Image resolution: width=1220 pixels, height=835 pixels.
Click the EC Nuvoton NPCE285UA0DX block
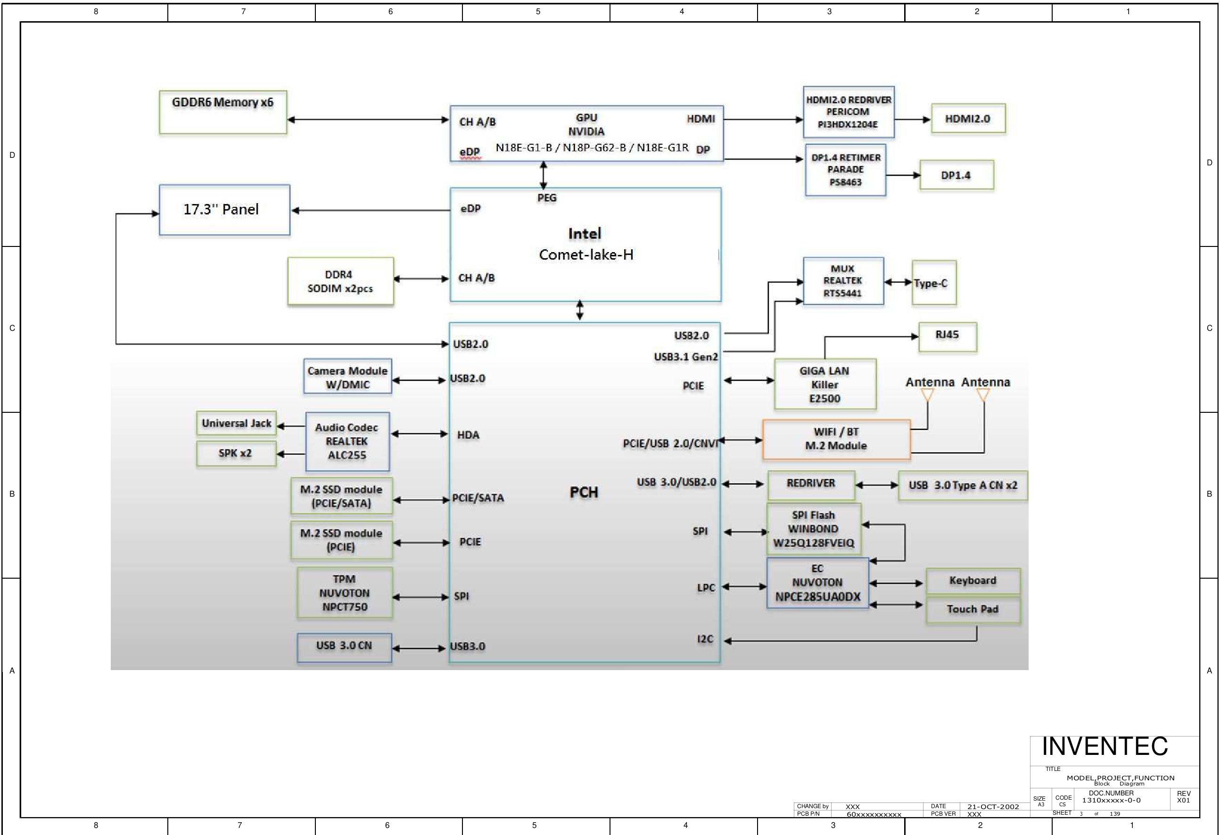pyautogui.click(x=817, y=583)
